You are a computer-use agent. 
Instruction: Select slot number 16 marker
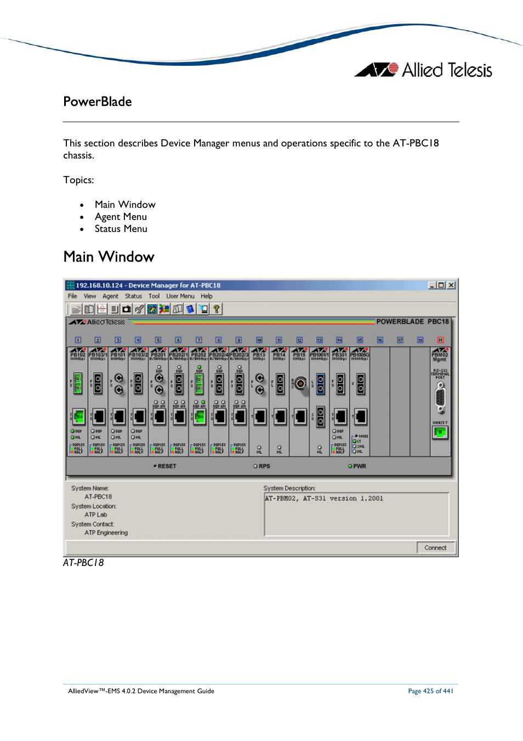tap(380, 341)
